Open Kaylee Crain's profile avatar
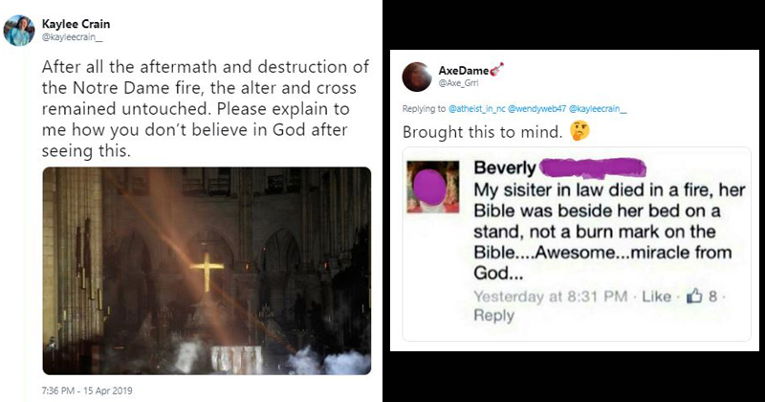 click(x=19, y=31)
